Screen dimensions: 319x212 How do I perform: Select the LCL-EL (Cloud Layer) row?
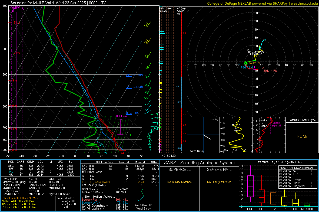(x=121, y=182)
